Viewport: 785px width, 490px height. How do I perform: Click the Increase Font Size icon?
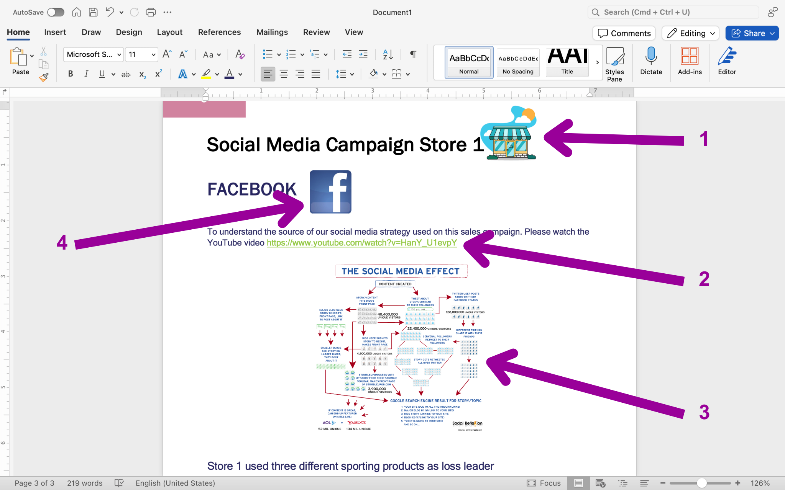coord(167,54)
